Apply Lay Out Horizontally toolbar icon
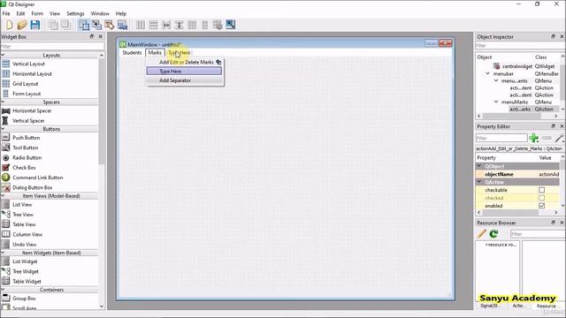Viewport: 566px width, 318px height. 141,25
